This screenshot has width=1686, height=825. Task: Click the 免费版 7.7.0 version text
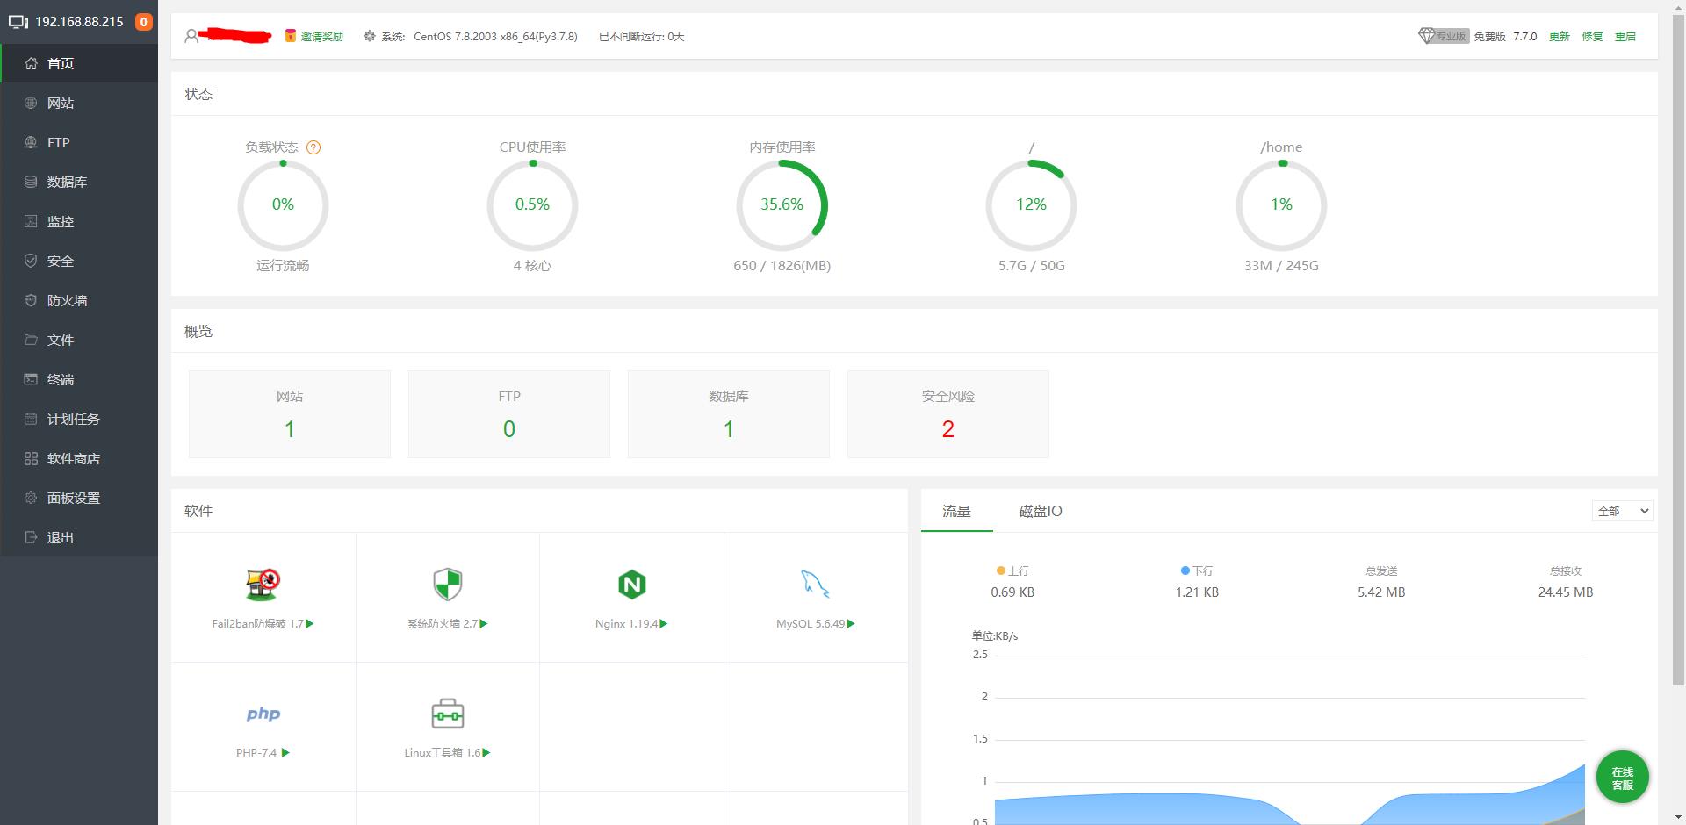(1505, 37)
